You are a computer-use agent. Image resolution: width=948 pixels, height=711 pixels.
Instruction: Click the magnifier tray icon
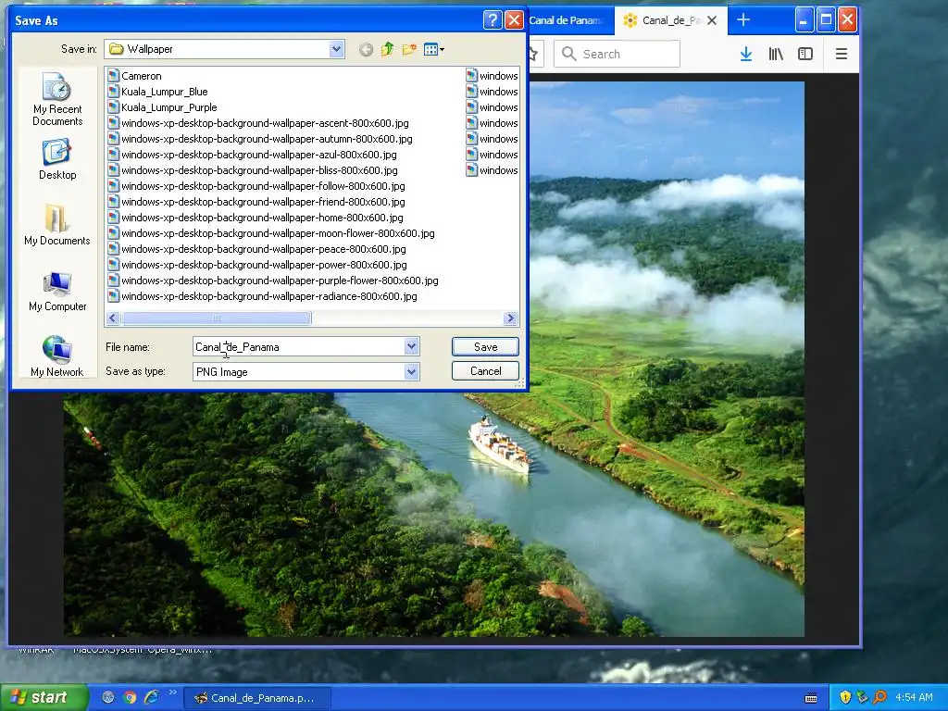pos(879,697)
